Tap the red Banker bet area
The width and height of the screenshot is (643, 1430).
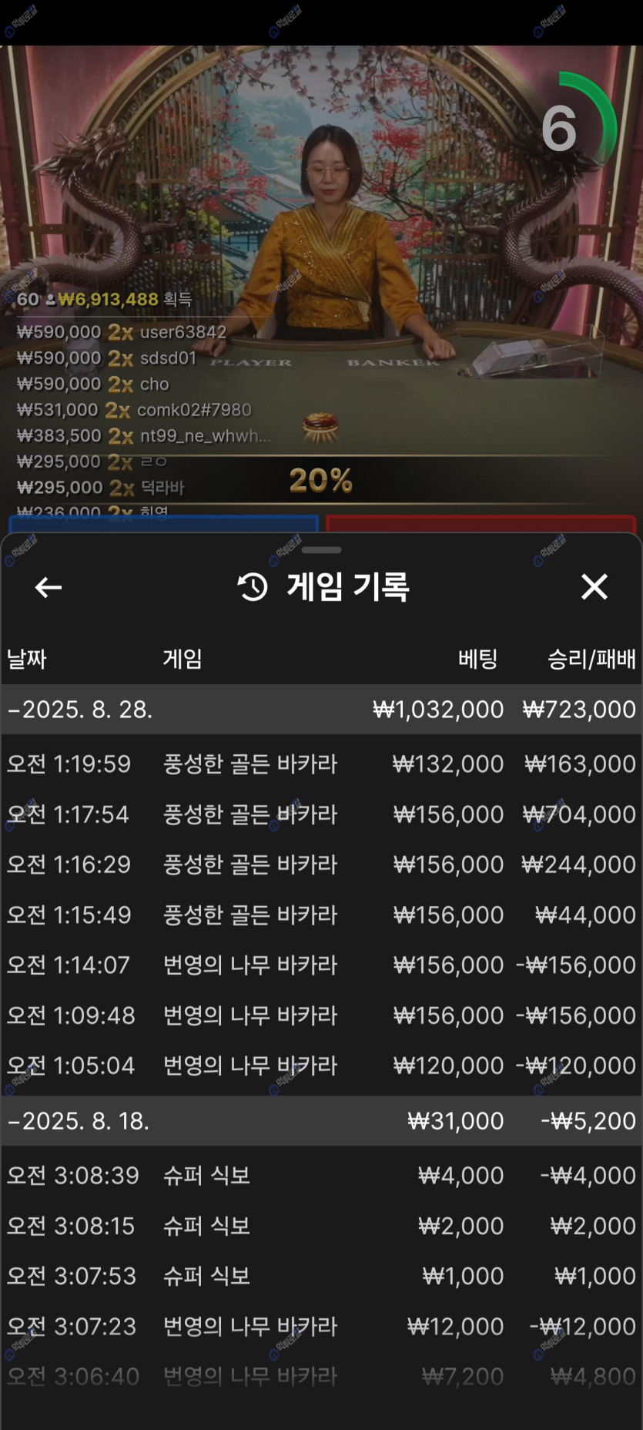[x=481, y=523]
